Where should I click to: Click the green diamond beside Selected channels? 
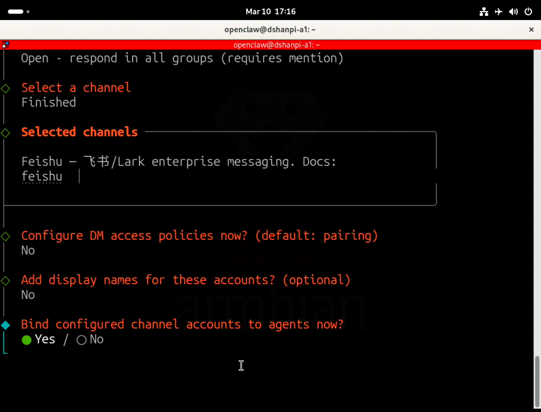point(5,133)
